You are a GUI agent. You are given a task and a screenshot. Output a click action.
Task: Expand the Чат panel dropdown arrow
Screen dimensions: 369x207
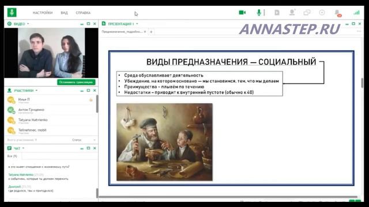[23, 148]
